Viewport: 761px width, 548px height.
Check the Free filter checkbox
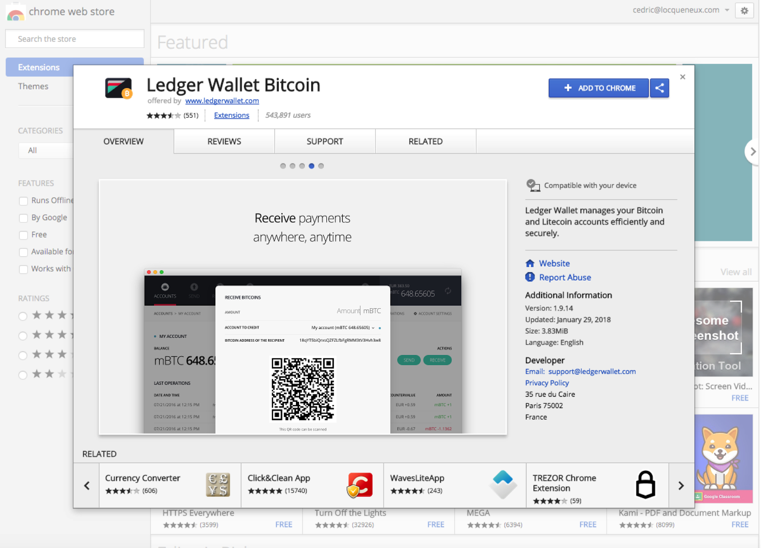tap(23, 235)
